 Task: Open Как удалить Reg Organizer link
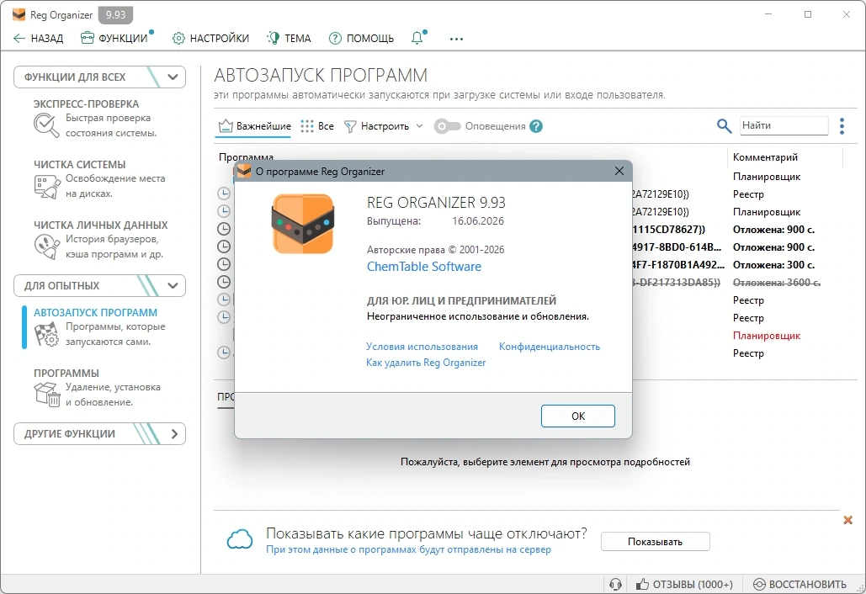point(426,363)
